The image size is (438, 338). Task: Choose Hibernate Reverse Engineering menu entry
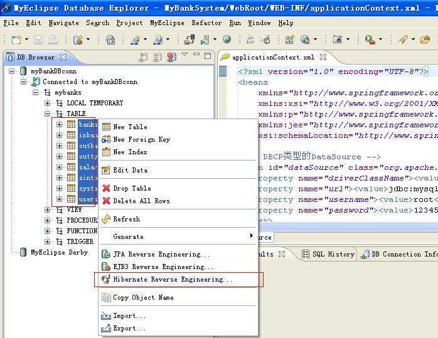point(178,280)
